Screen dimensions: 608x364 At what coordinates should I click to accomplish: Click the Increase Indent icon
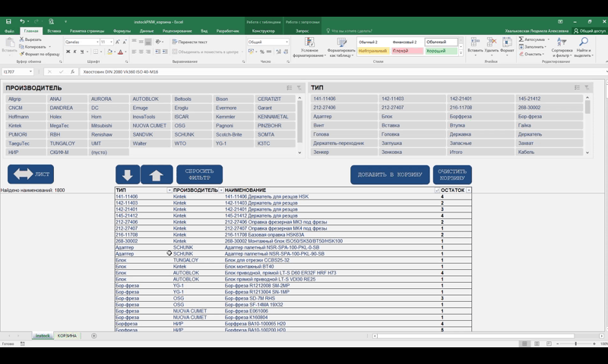click(x=165, y=52)
